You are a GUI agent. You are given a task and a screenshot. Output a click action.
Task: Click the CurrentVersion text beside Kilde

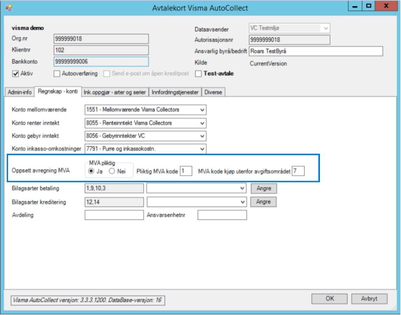coord(268,63)
